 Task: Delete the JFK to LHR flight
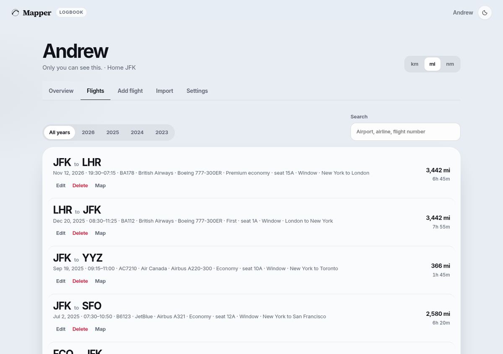point(80,185)
